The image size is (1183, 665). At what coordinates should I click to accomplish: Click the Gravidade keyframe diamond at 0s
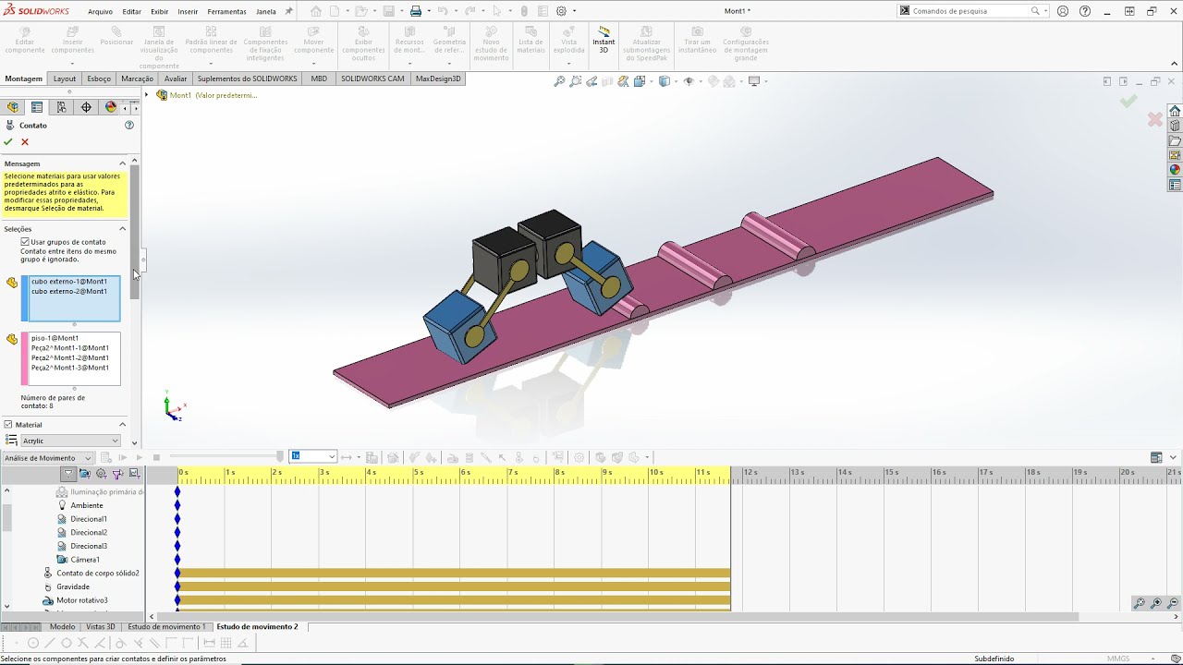tap(177, 586)
